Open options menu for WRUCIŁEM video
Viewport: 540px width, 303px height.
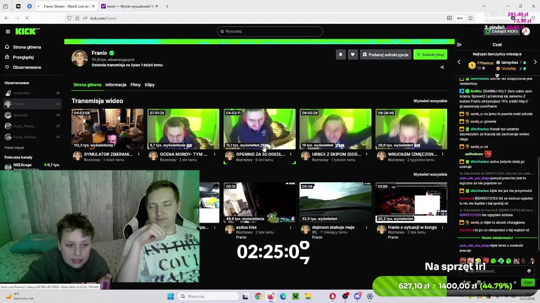click(443, 154)
